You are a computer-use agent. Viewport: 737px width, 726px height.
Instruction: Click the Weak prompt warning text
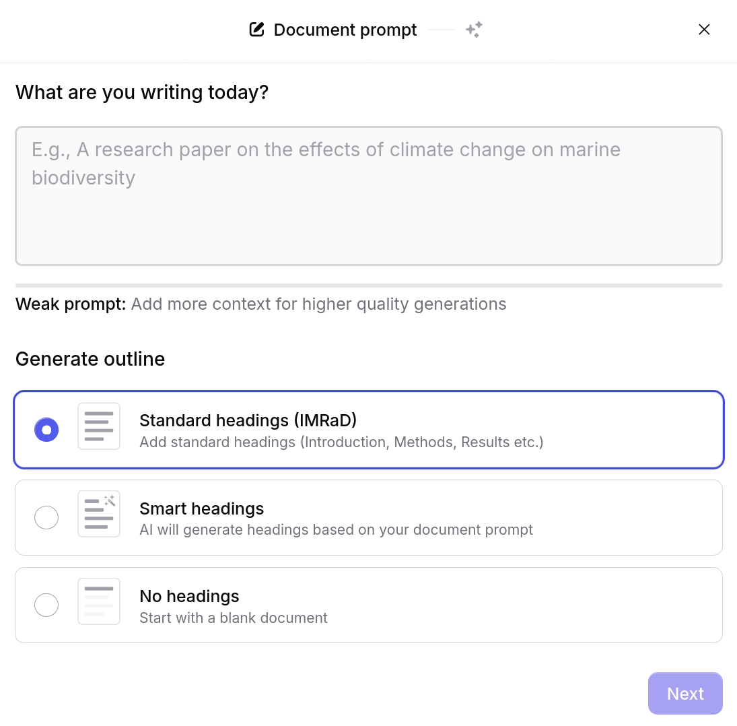[x=260, y=304]
